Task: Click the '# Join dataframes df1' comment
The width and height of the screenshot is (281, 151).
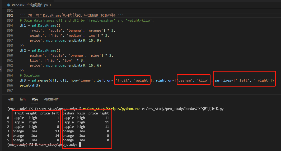Action: point(87,20)
